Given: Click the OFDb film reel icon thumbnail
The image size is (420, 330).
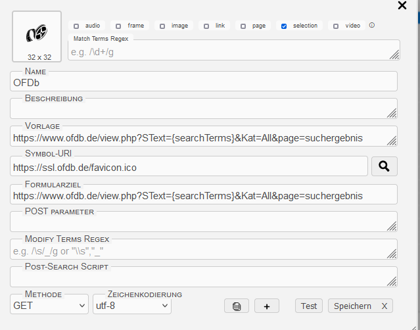Looking at the screenshot, I should pos(37,33).
